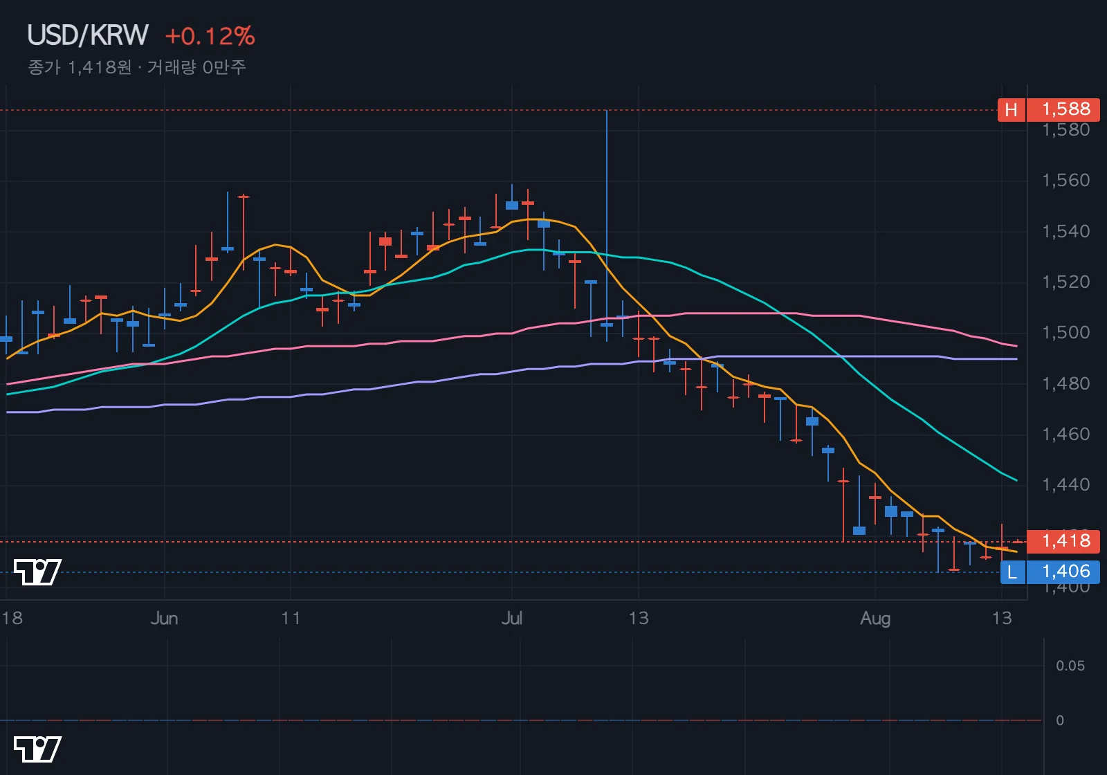Click the TradingView logo in the volume pane
1107x775 pixels.
point(37,749)
